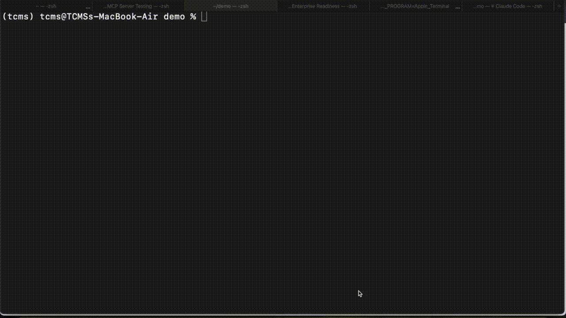Click the star icon in Claude Code tab
The image size is (566, 318).
tap(491, 7)
